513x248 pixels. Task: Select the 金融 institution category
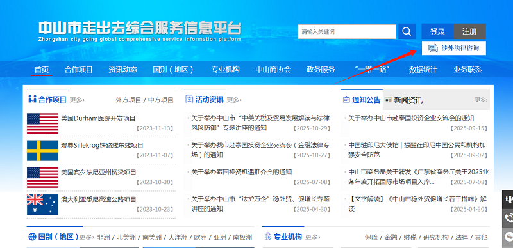391,237
